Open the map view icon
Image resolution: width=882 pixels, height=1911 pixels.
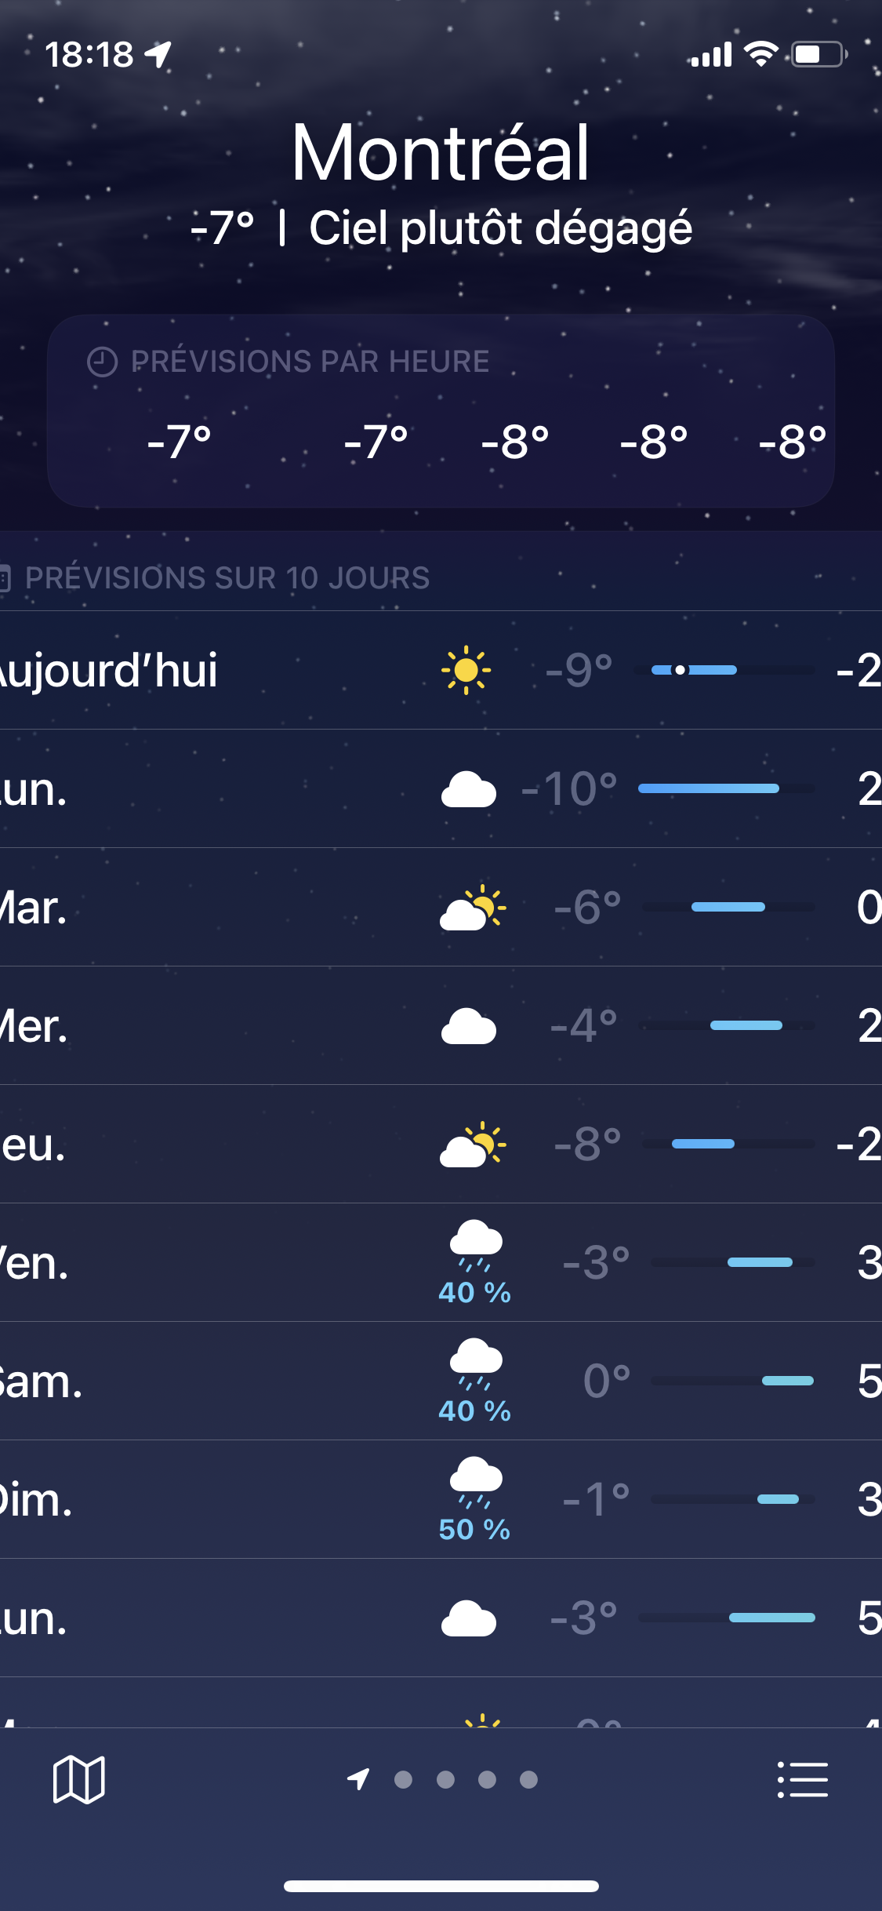[78, 1779]
